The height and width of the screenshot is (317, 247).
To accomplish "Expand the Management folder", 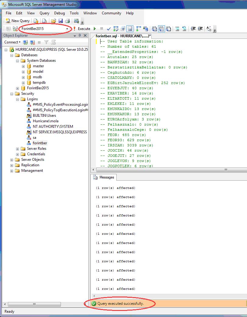I will click(x=12, y=171).
